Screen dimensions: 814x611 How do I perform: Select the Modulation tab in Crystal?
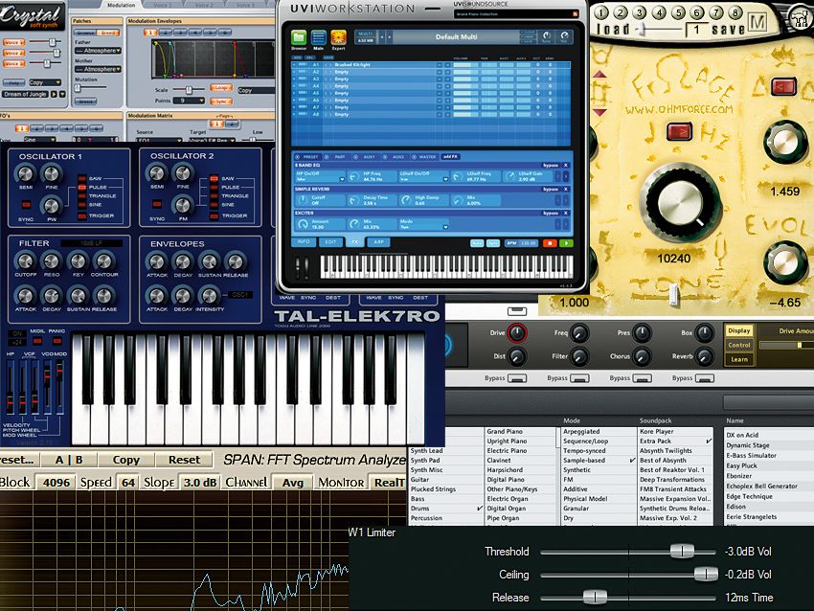pos(122,6)
